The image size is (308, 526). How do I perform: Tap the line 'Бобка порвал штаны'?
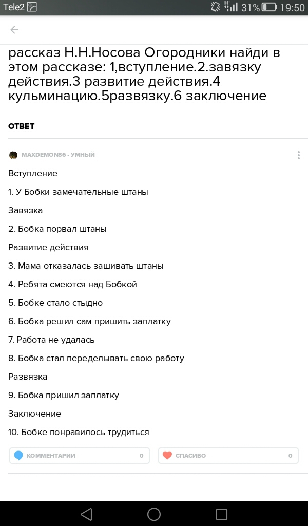[x=57, y=229]
